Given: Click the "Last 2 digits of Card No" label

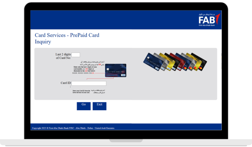Looking at the screenshot, I should click(63, 56).
